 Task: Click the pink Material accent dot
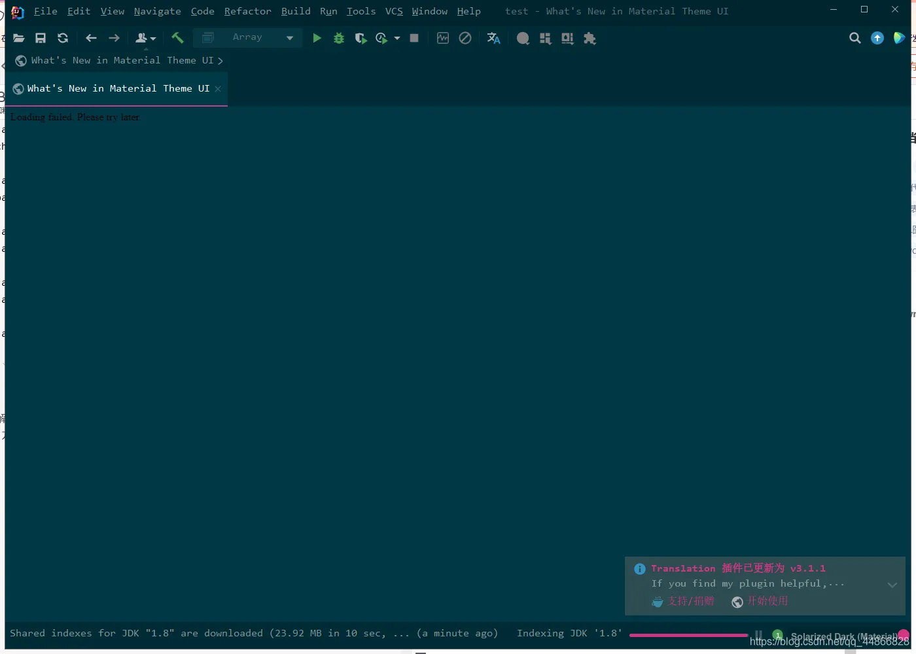pyautogui.click(x=904, y=634)
